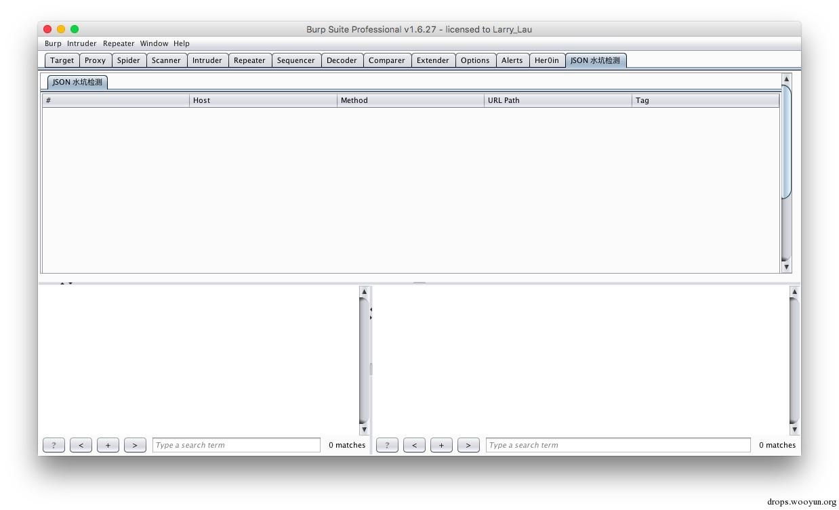Click the right pane scrollbar down arrow

pyautogui.click(x=794, y=429)
